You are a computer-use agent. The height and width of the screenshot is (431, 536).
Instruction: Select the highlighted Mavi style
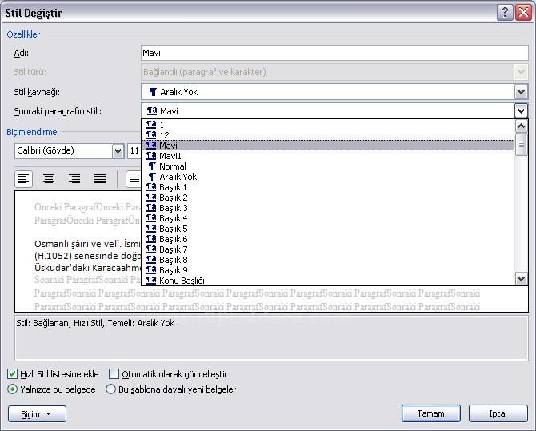click(x=328, y=146)
